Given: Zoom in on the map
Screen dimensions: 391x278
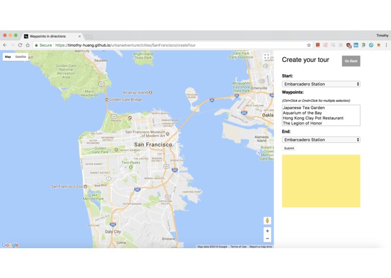Looking at the screenshot, I should coord(267,231).
